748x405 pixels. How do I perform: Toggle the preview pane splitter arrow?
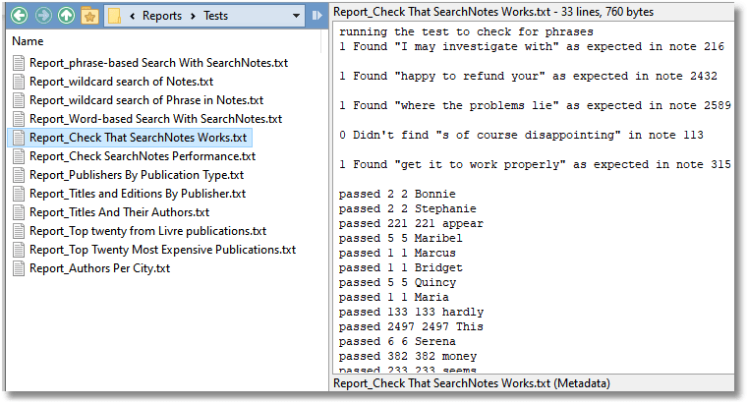click(x=316, y=16)
